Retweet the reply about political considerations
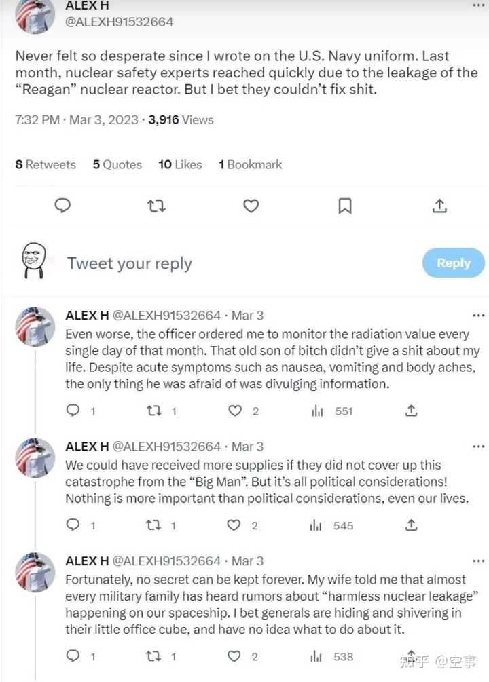This screenshot has height=682, width=489. [x=153, y=525]
